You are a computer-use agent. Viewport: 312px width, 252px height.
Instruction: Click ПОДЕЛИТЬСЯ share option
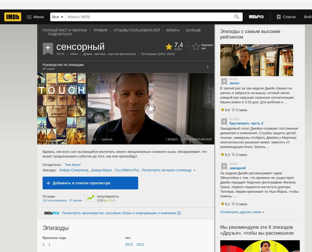pyautogui.click(x=60, y=34)
